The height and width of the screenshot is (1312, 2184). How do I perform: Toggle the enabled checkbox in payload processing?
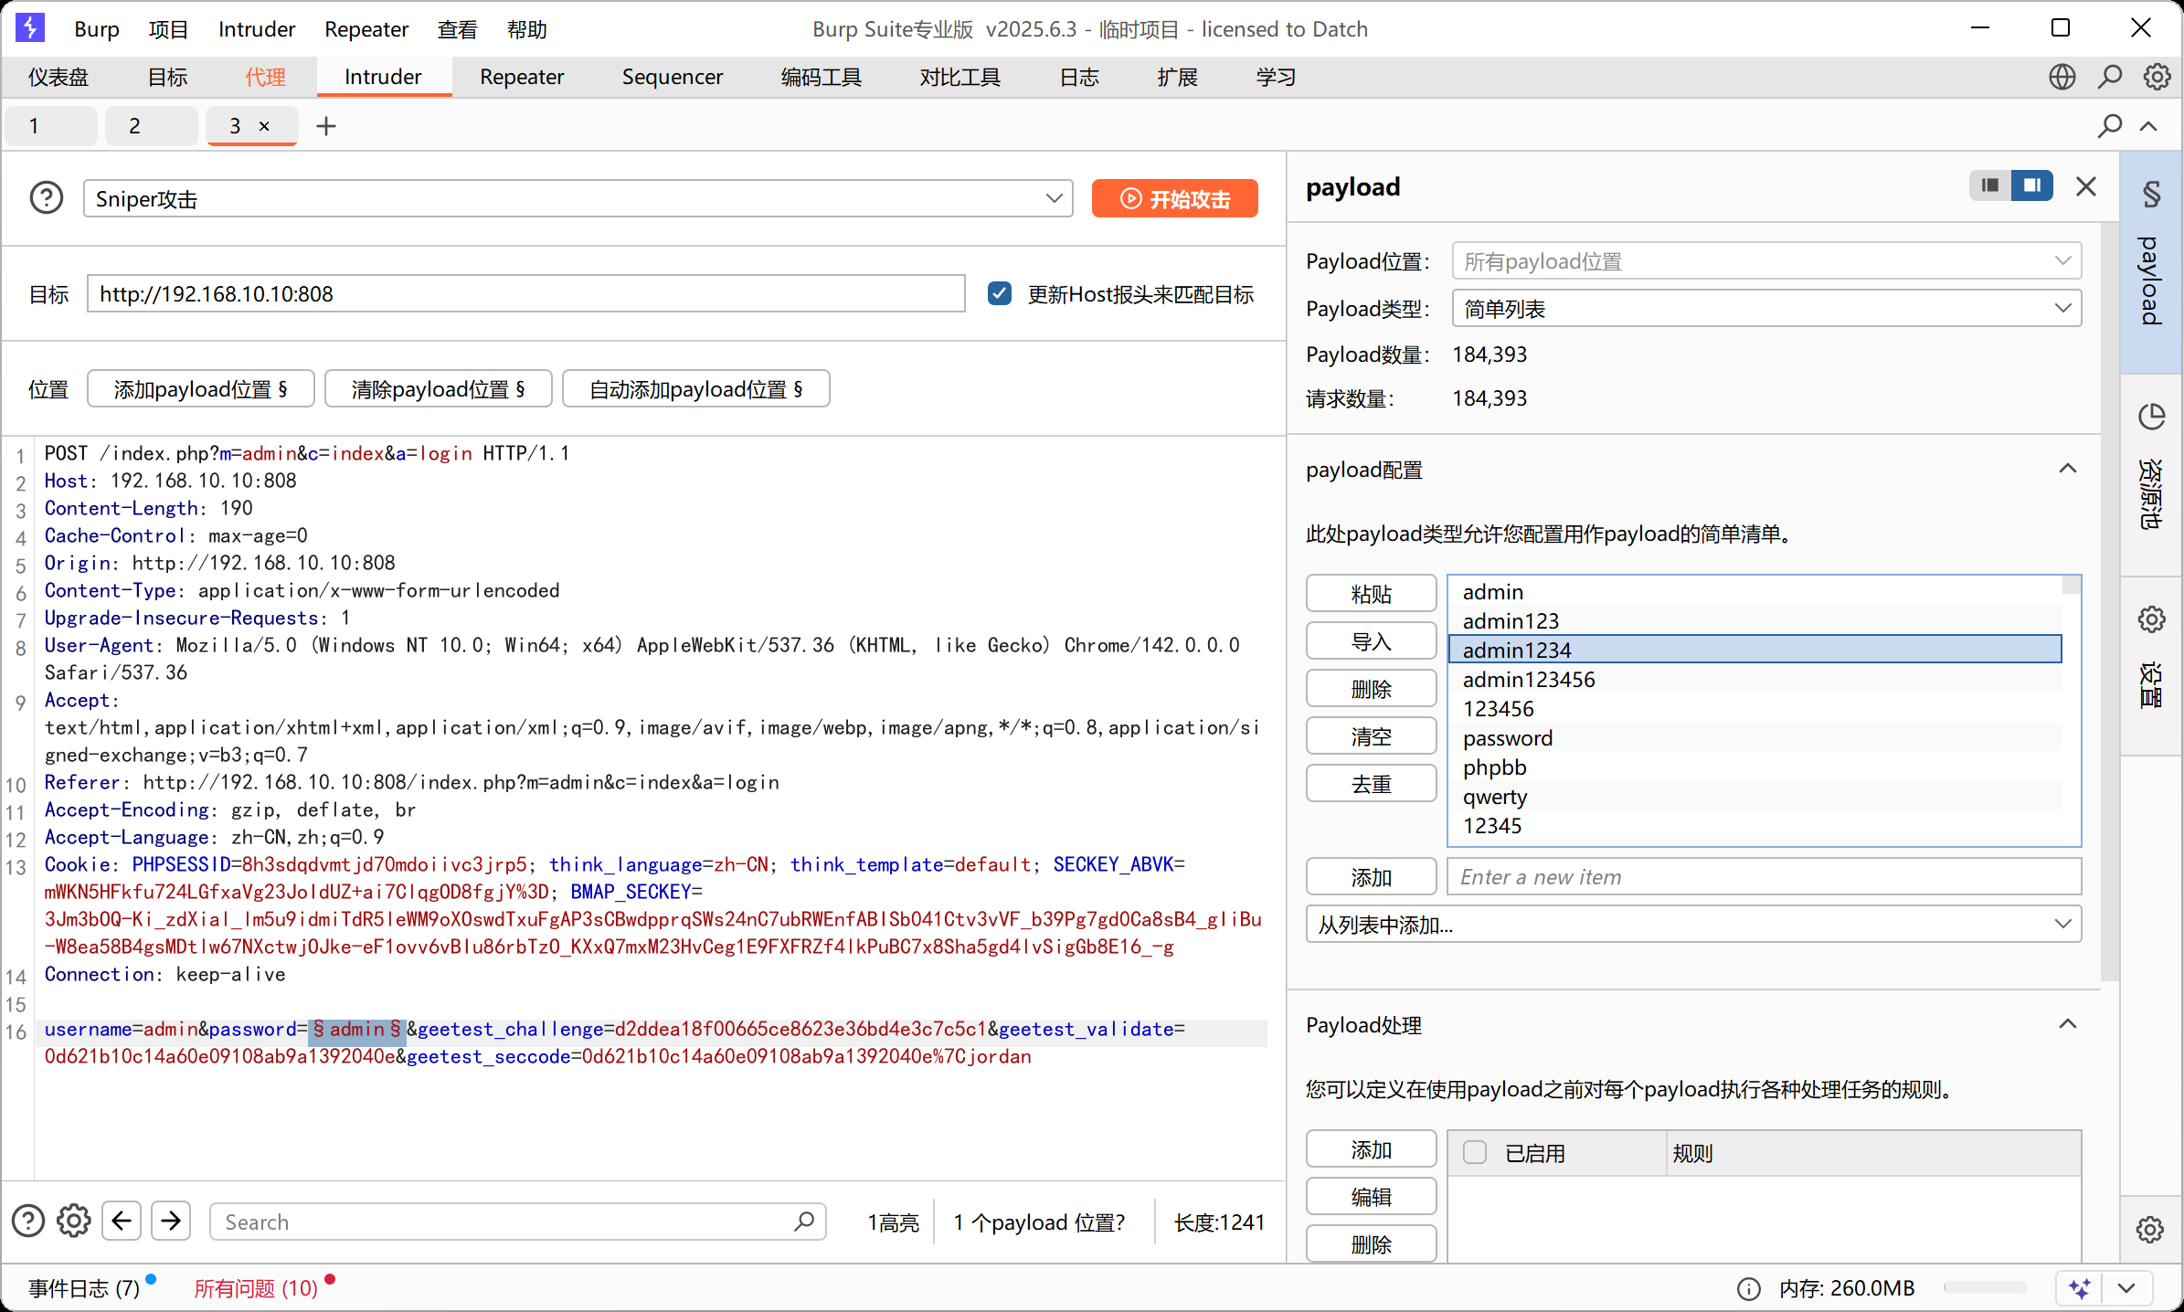click(x=1474, y=1153)
